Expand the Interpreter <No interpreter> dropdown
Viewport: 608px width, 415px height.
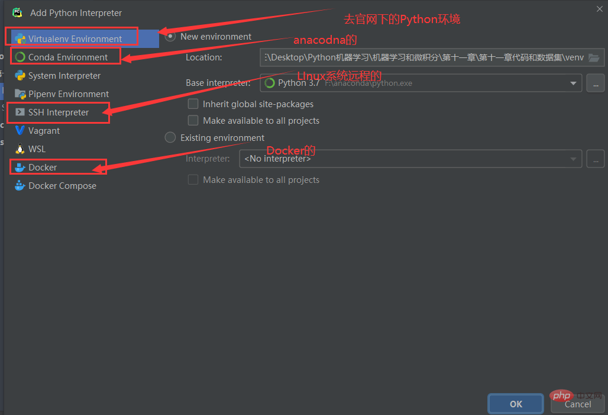(573, 159)
